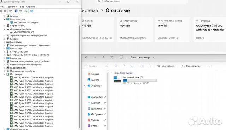
Task: Select the MMY HC512GP3KH2T disk
Action: tap(24, 32)
